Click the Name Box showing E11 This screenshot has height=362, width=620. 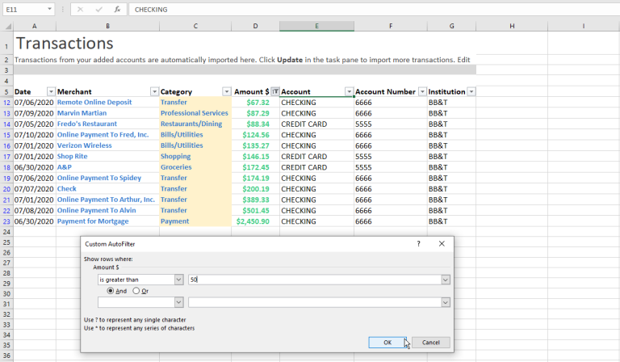(x=24, y=9)
